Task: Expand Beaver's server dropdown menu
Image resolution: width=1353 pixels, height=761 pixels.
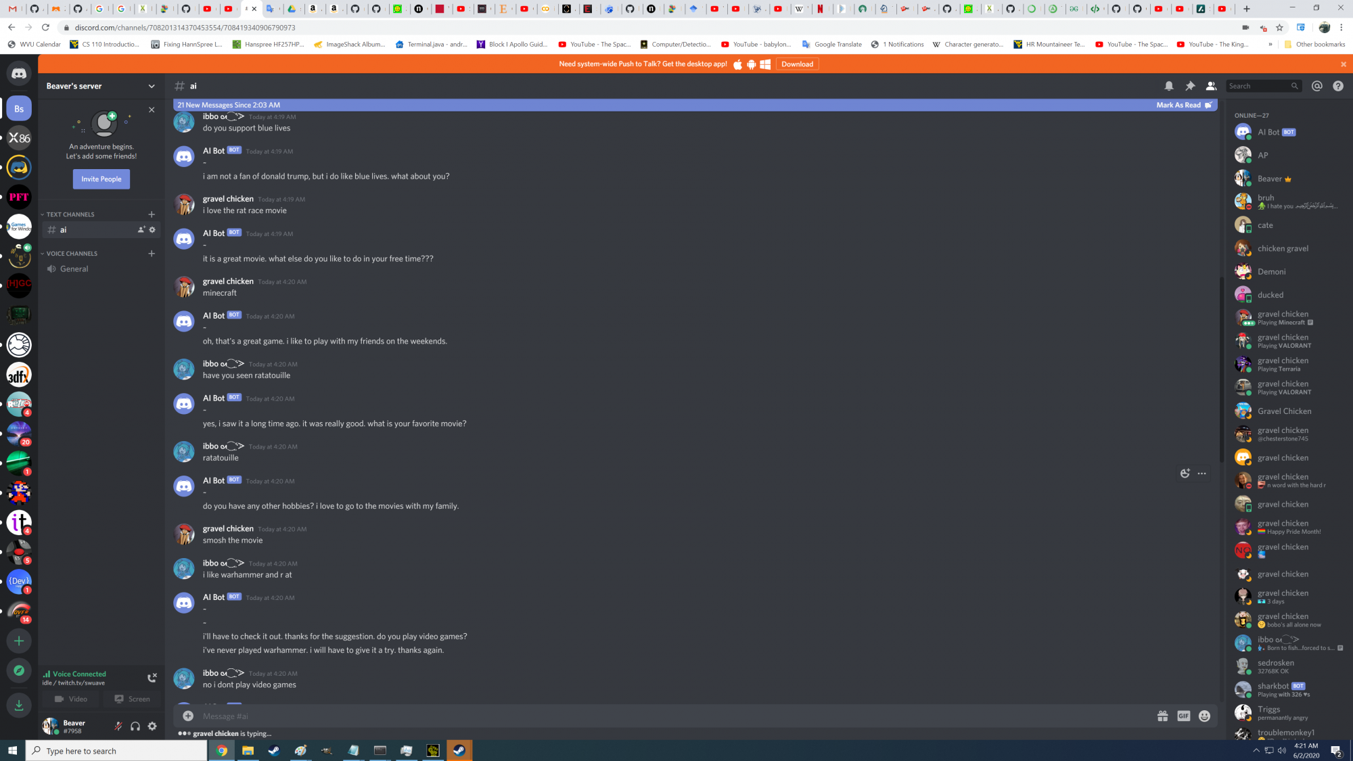Action: 152,86
